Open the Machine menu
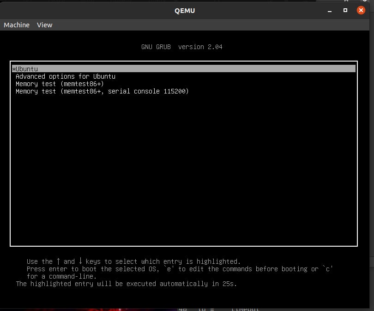This screenshot has width=374, height=311. click(x=17, y=25)
